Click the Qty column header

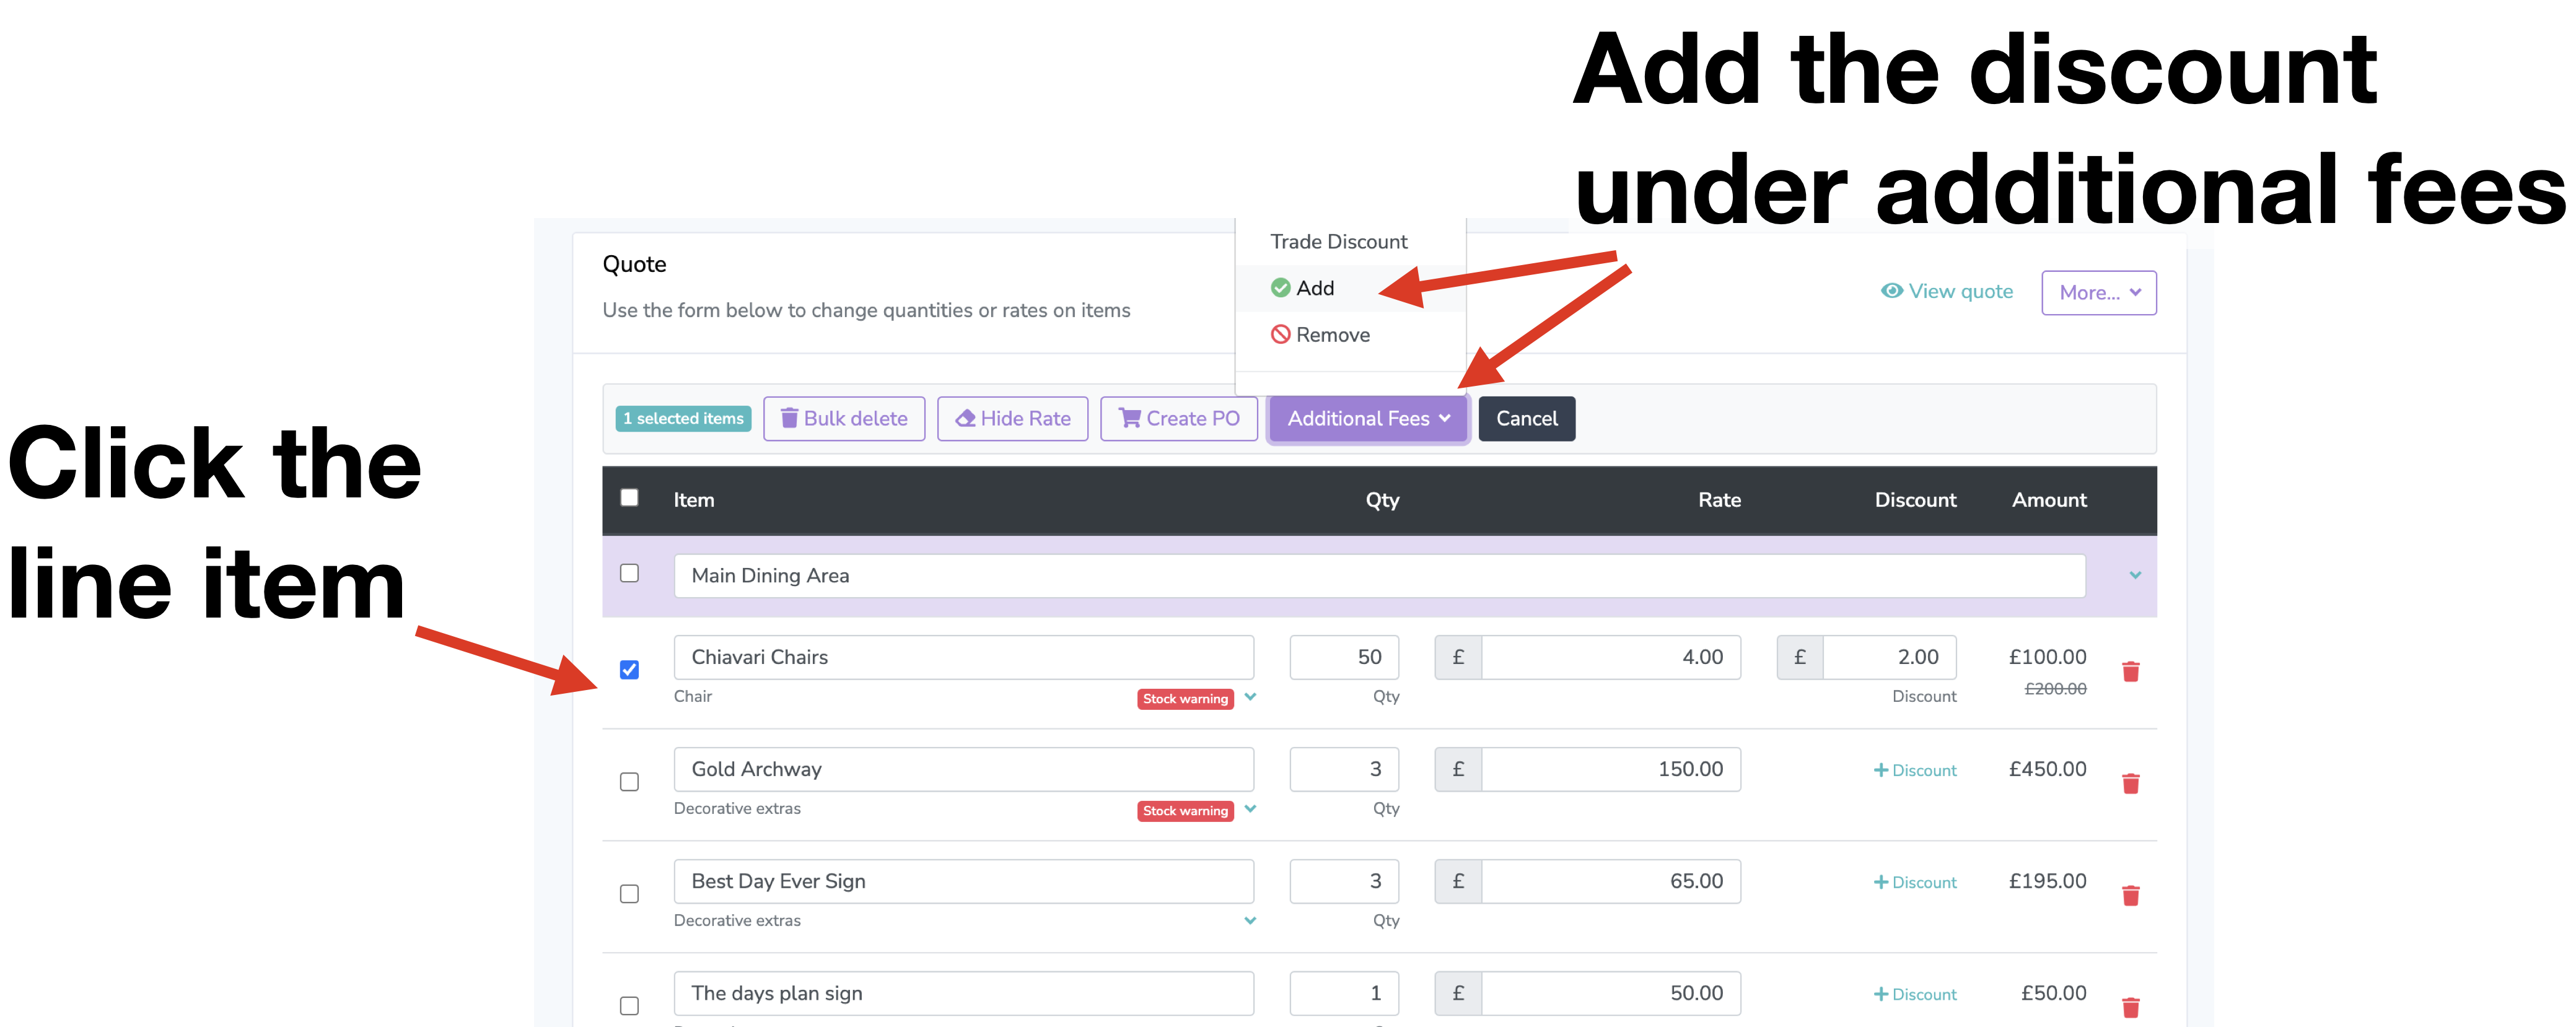pyautogui.click(x=1382, y=500)
